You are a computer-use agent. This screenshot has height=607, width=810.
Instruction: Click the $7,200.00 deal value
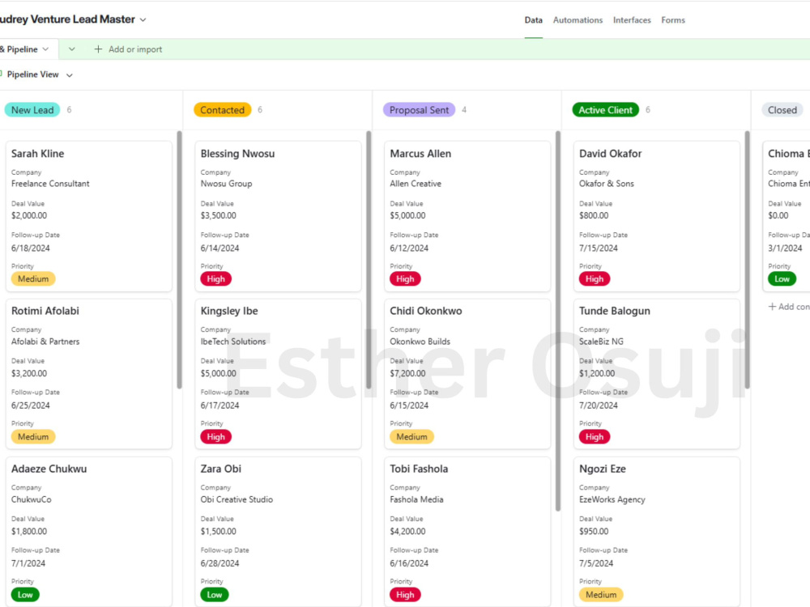click(x=407, y=373)
